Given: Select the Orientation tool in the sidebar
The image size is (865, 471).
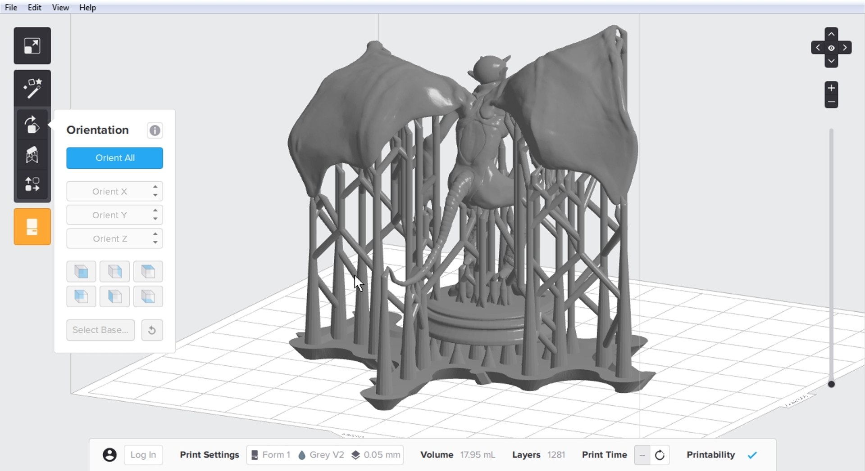Looking at the screenshot, I should click(x=32, y=125).
